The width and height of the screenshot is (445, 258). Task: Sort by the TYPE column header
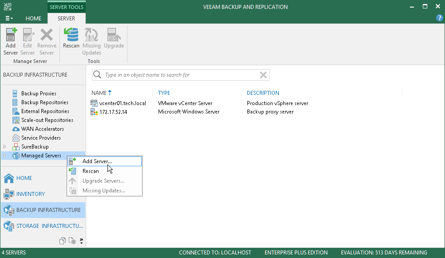click(164, 93)
